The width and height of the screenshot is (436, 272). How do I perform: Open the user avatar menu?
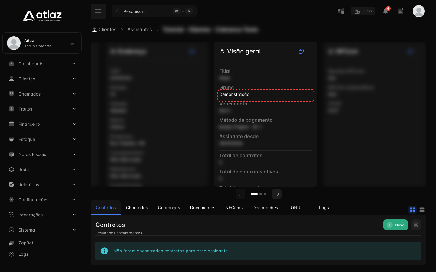(x=419, y=11)
